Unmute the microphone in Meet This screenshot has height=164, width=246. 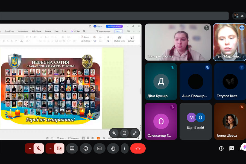pos(39,148)
